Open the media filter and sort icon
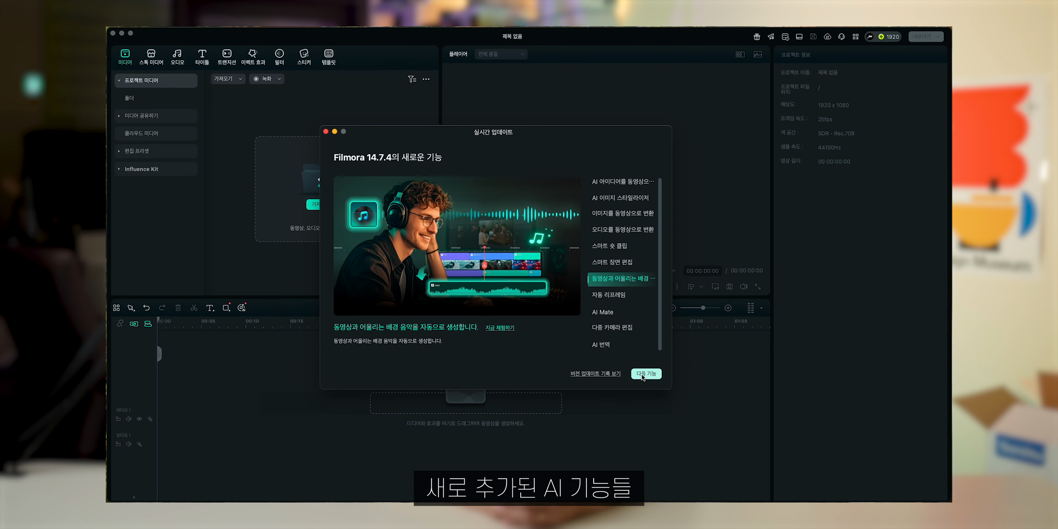Screen dimensions: 1058x529 (x=412, y=79)
